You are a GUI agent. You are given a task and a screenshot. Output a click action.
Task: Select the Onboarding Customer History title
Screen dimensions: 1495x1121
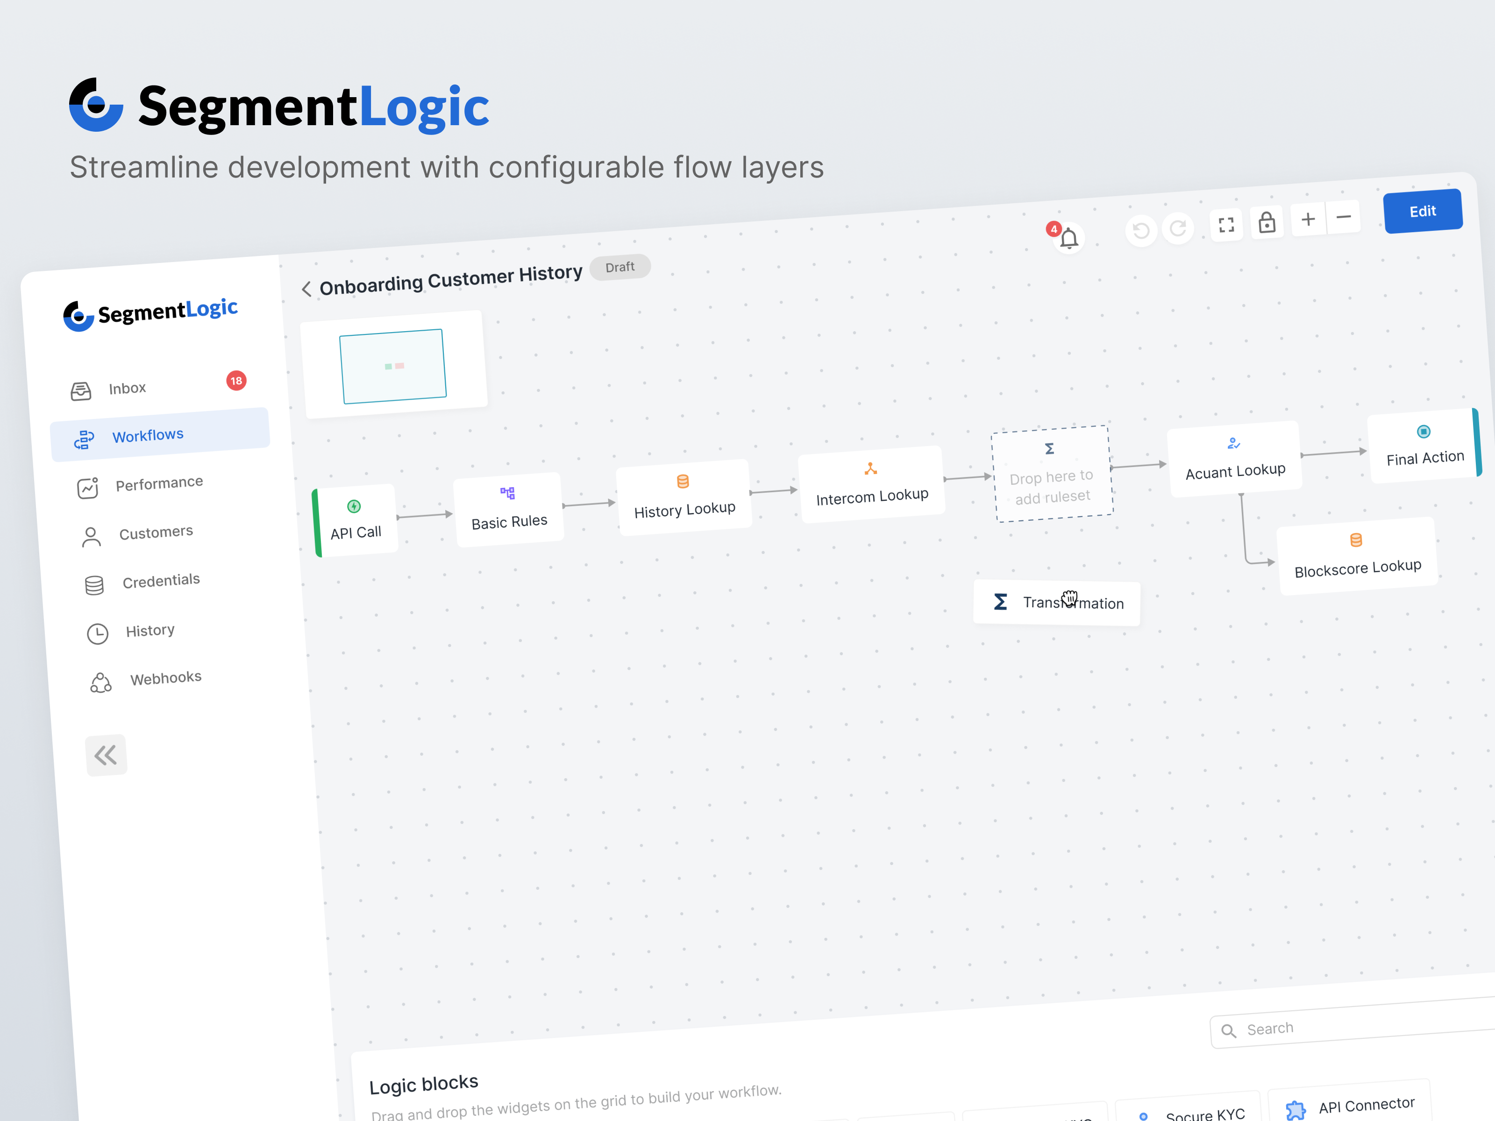(450, 280)
